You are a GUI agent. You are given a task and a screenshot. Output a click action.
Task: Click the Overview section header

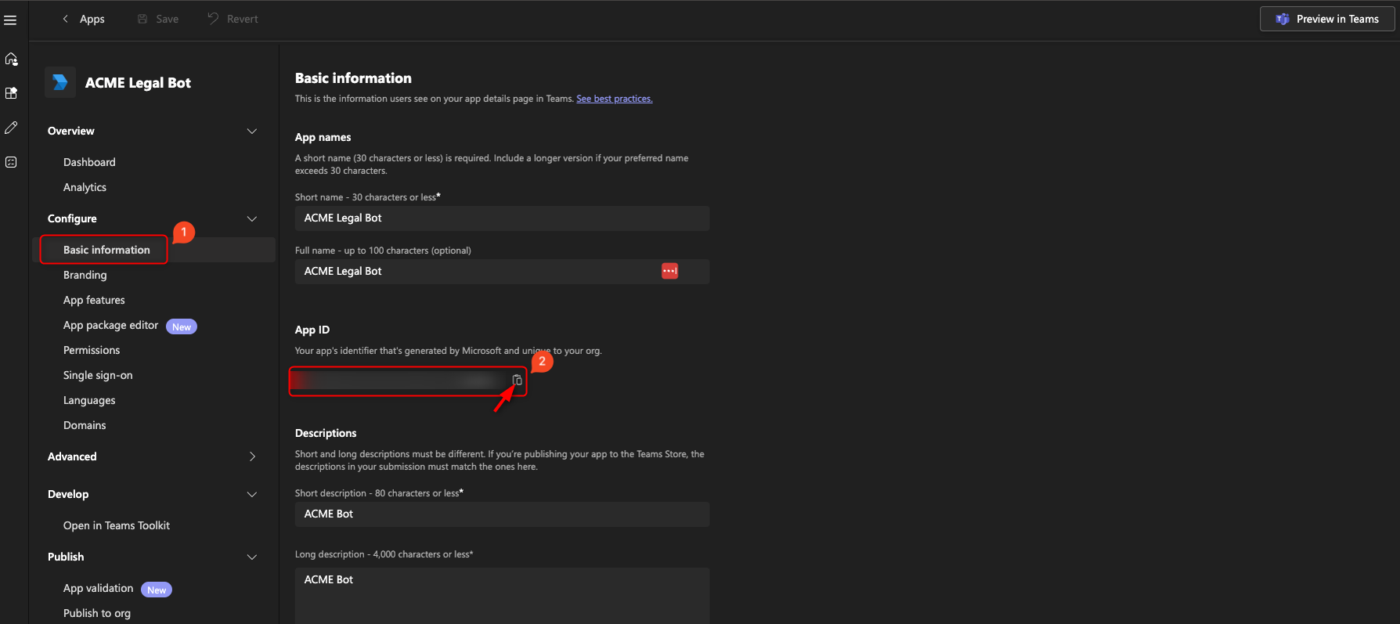[71, 131]
